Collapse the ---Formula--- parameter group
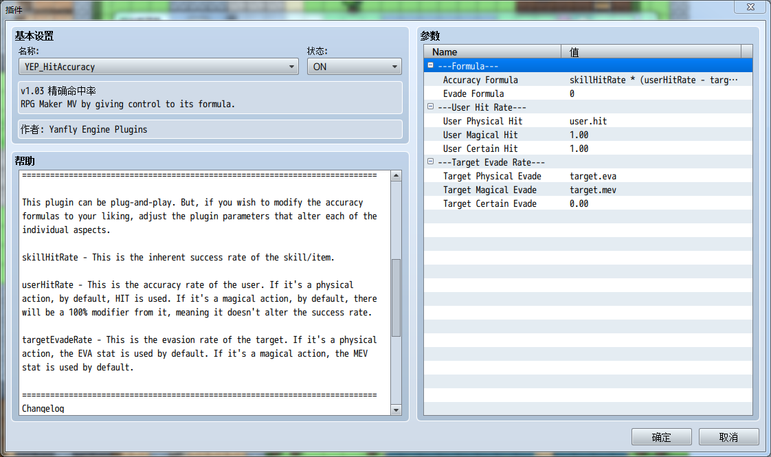Image resolution: width=771 pixels, height=457 pixels. pyautogui.click(x=430, y=65)
